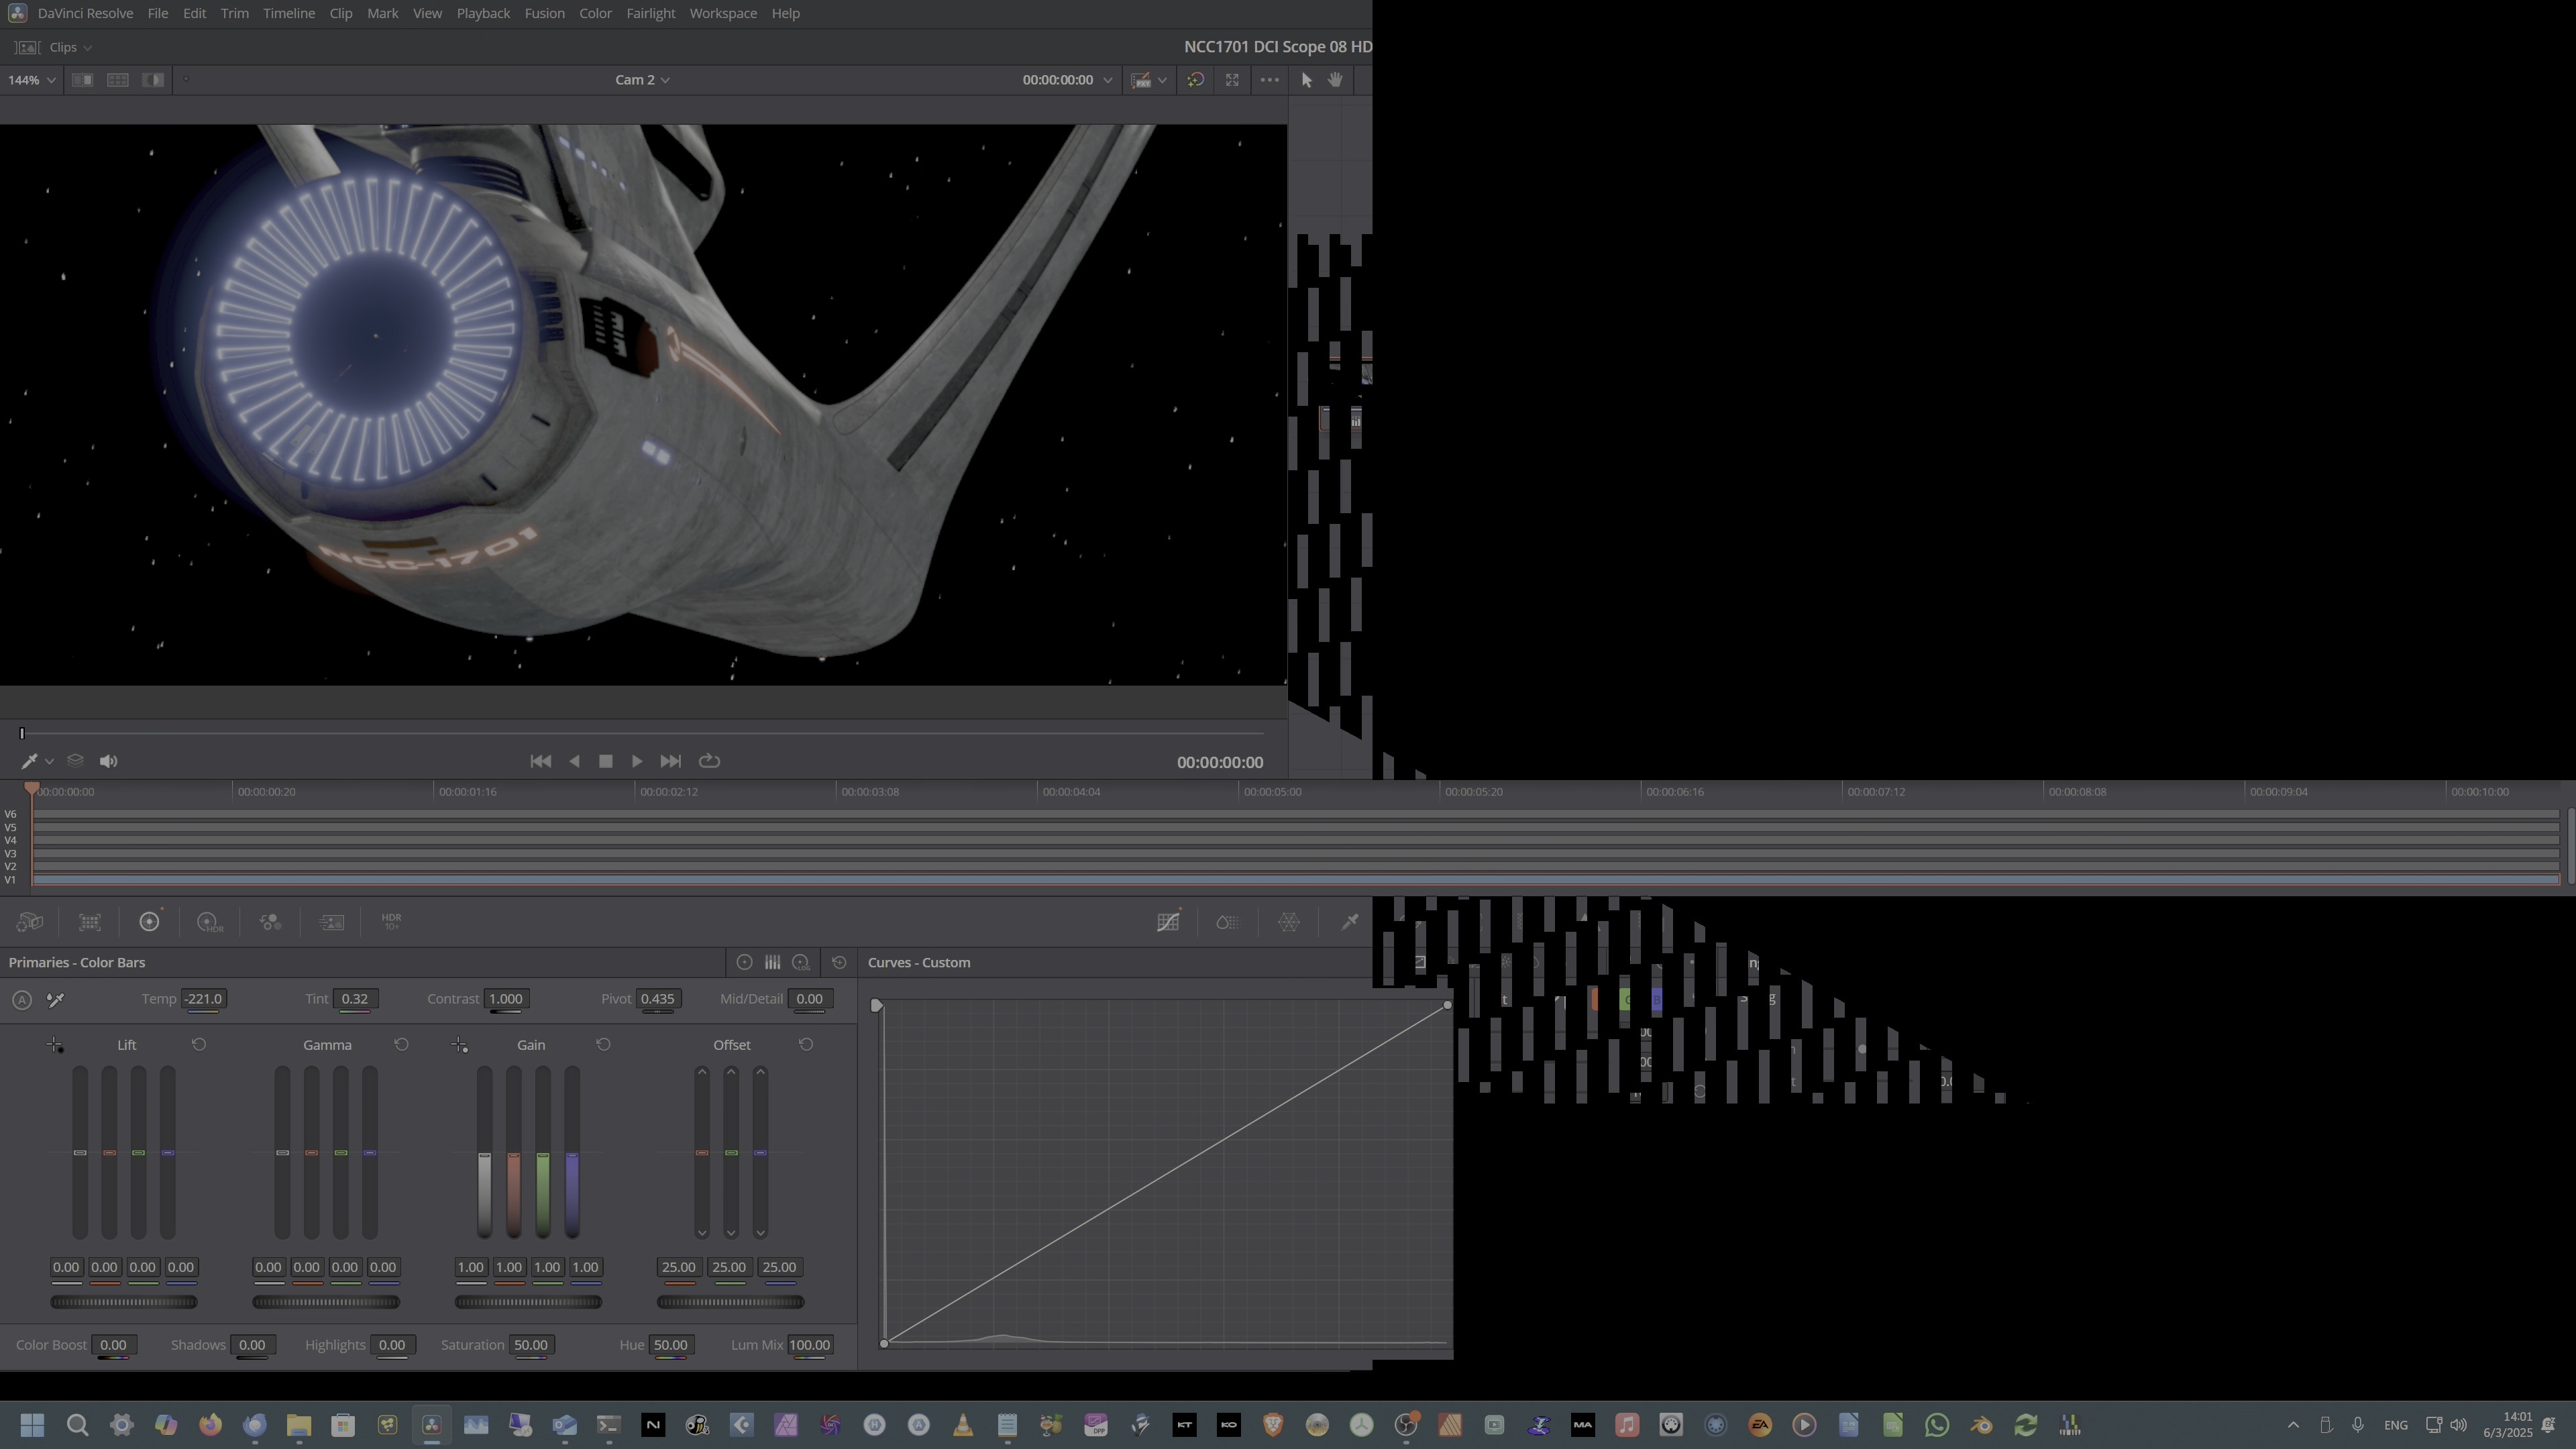Open the proxy mode dropdown arrow
The image size is (2576, 1449).
point(1162,80)
